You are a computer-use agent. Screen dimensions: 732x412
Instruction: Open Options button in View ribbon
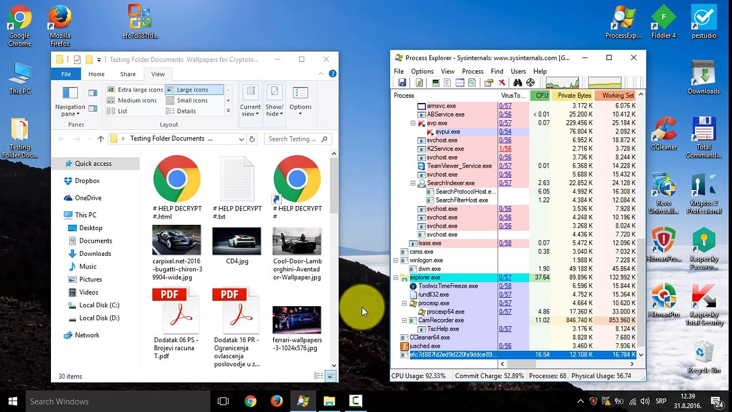pyautogui.click(x=300, y=102)
